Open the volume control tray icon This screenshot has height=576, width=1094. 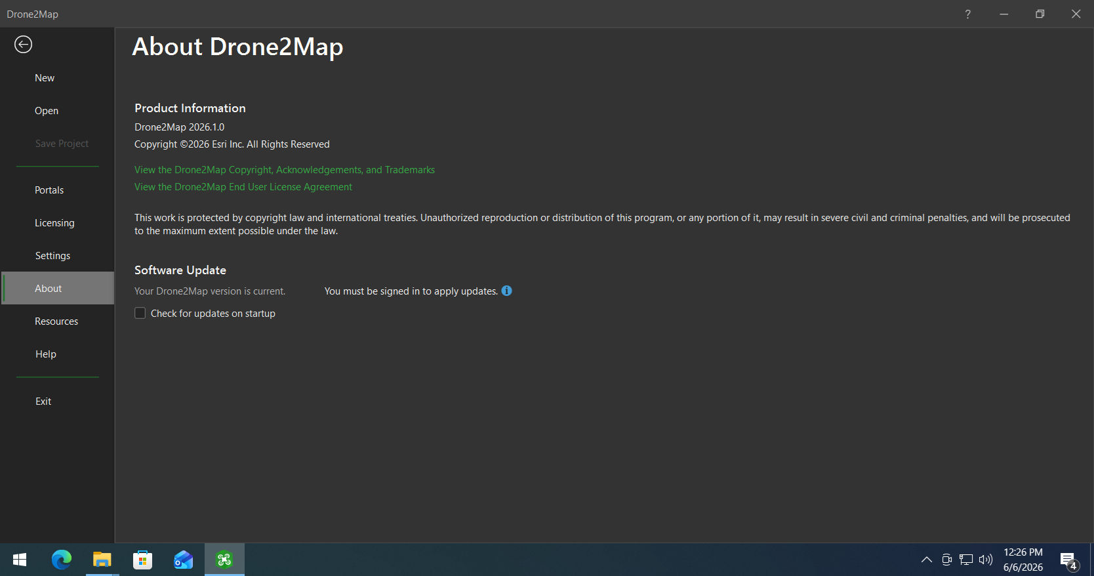click(986, 560)
